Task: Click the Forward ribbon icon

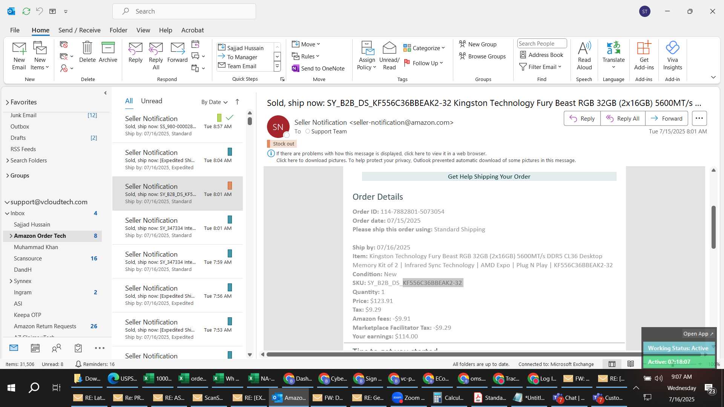Action: pyautogui.click(x=177, y=52)
